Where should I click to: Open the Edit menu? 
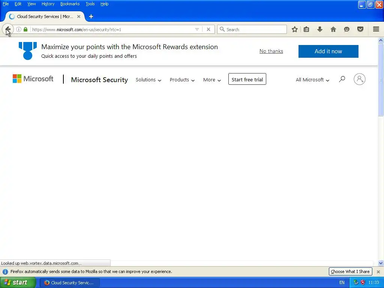[x=18, y=4]
